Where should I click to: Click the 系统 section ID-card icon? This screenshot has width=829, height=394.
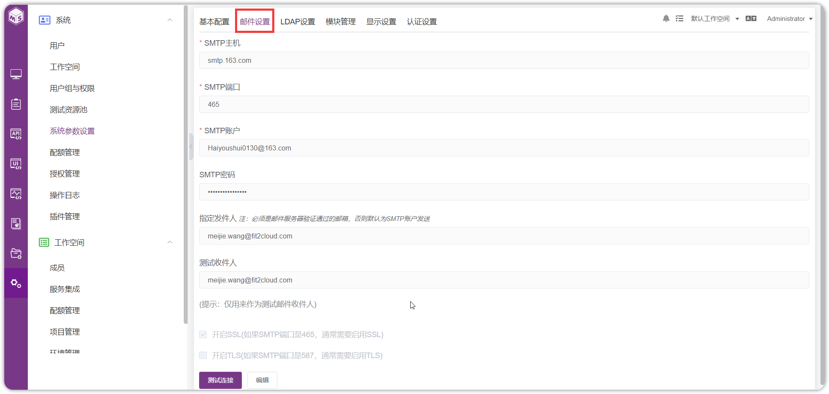pyautogui.click(x=44, y=20)
